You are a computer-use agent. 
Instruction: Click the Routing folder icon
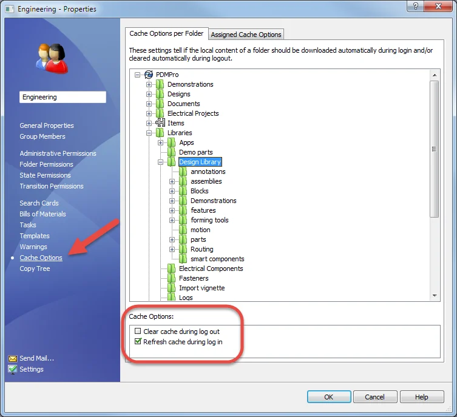(183, 249)
